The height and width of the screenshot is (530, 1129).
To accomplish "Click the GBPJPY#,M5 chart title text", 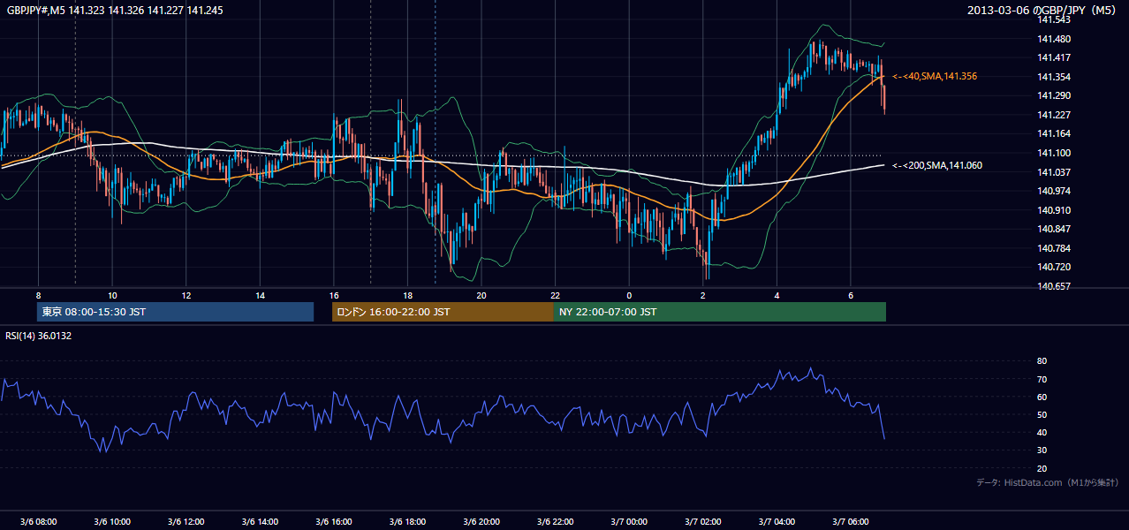I will coord(115,10).
